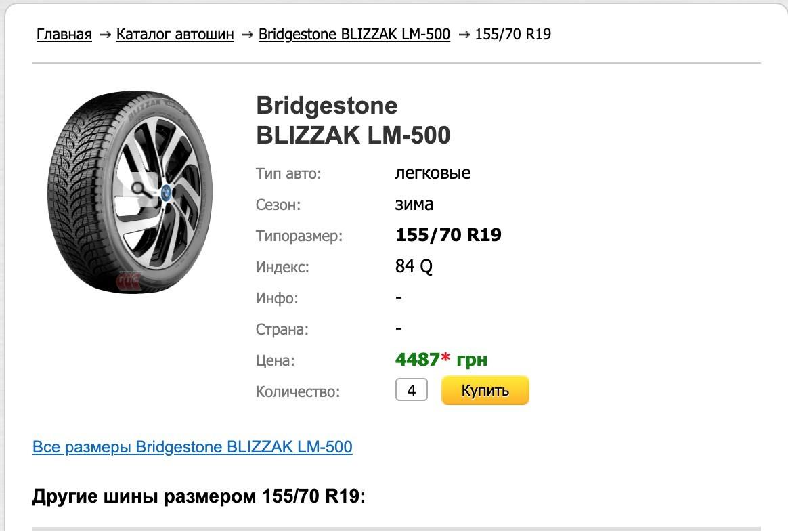Go to Каталог автошин breadcrumb
This screenshot has height=531, width=788.
click(175, 34)
